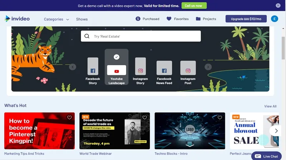Click the 'Try Real Estate' search field
286x160 pixels.
point(145,36)
